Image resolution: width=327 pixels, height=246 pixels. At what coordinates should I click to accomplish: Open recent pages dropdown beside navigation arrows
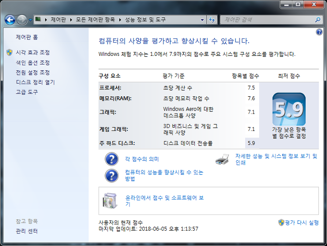tap(30, 20)
